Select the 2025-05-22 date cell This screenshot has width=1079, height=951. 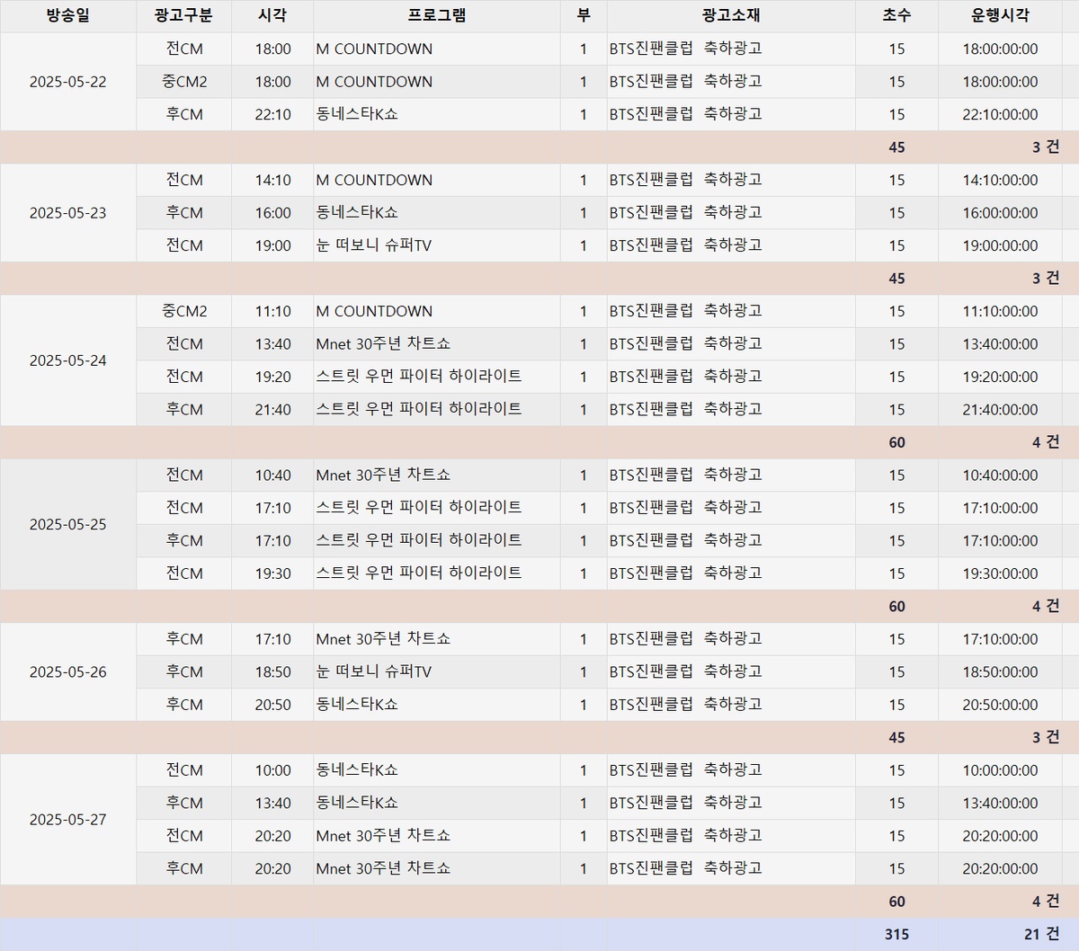[67, 82]
